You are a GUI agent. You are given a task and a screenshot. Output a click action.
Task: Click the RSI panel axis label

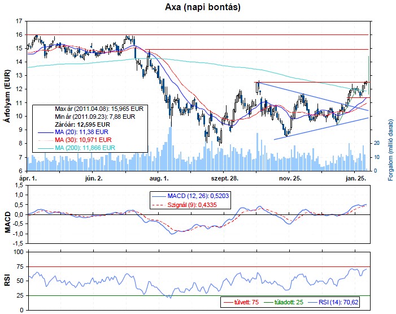[7, 281]
